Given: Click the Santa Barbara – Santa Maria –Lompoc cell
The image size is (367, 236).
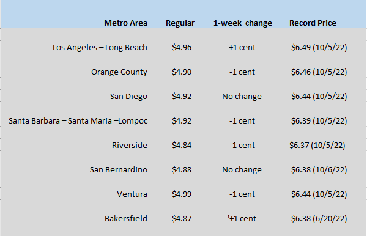Looking at the screenshot, I should point(78,121).
